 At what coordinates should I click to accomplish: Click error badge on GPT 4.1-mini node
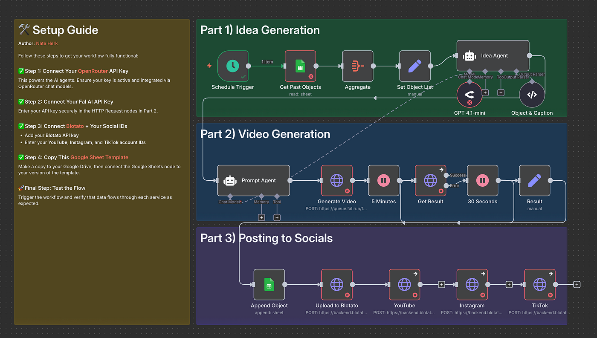(469, 103)
